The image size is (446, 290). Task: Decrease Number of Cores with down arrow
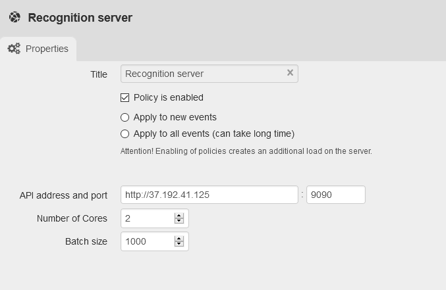179,221
